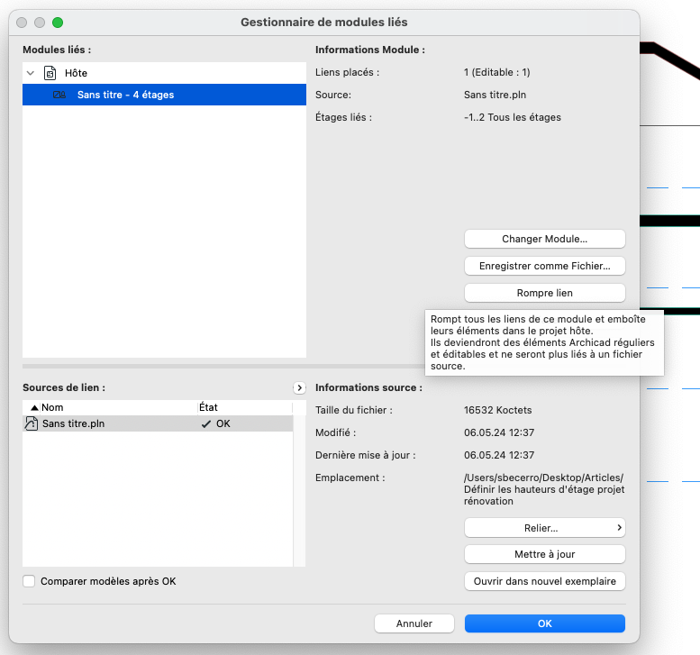This screenshot has width=700, height=655.
Task: Click the Rompre lien button
Action: click(545, 293)
